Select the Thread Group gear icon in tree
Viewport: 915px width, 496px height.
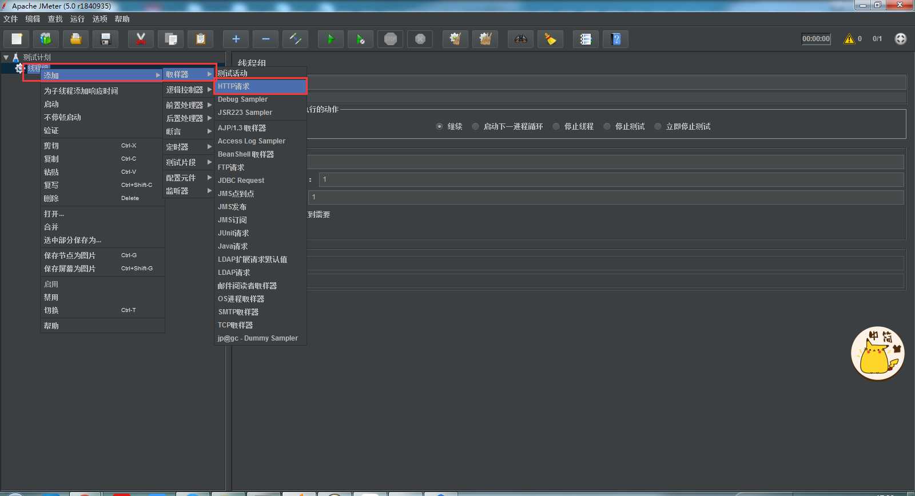click(19, 68)
